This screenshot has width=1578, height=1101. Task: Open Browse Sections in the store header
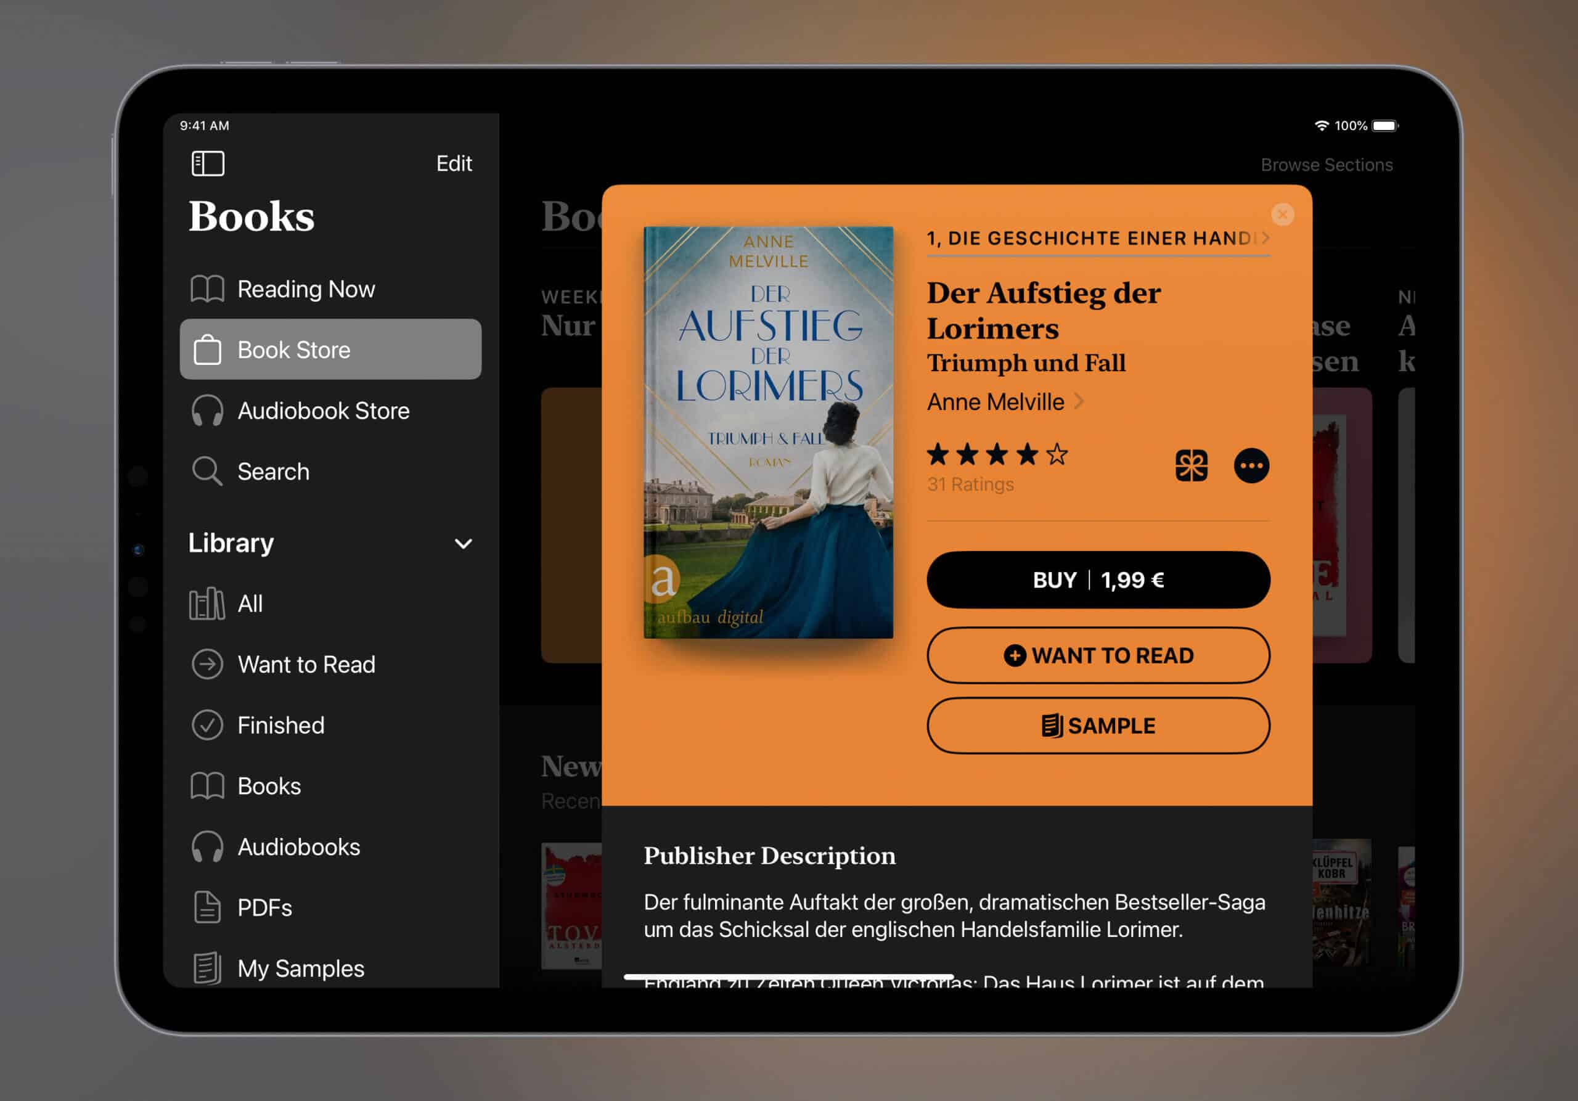(1327, 165)
